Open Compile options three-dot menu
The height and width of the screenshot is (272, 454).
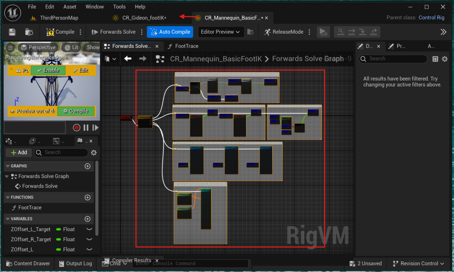(81, 32)
